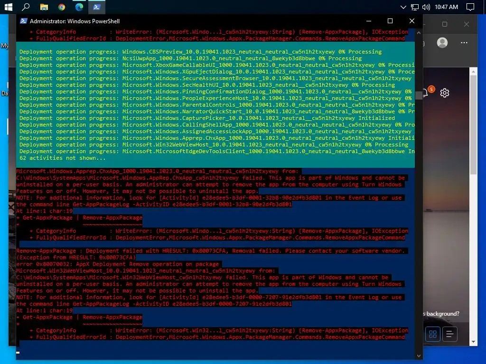Open the volume speaker icon
This screenshot has height=364, width=486.
tap(426, 7)
